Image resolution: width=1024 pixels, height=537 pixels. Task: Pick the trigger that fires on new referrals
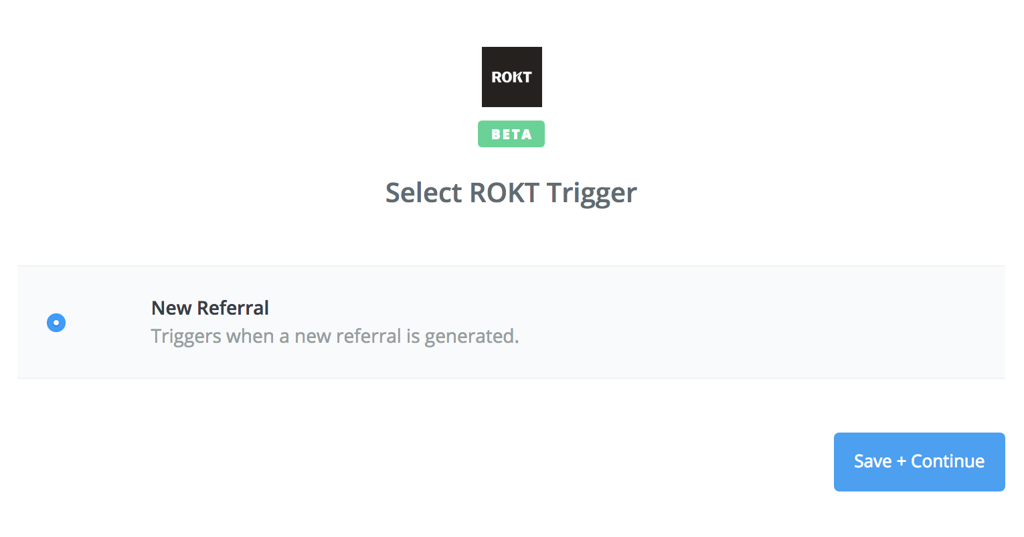coord(511,322)
